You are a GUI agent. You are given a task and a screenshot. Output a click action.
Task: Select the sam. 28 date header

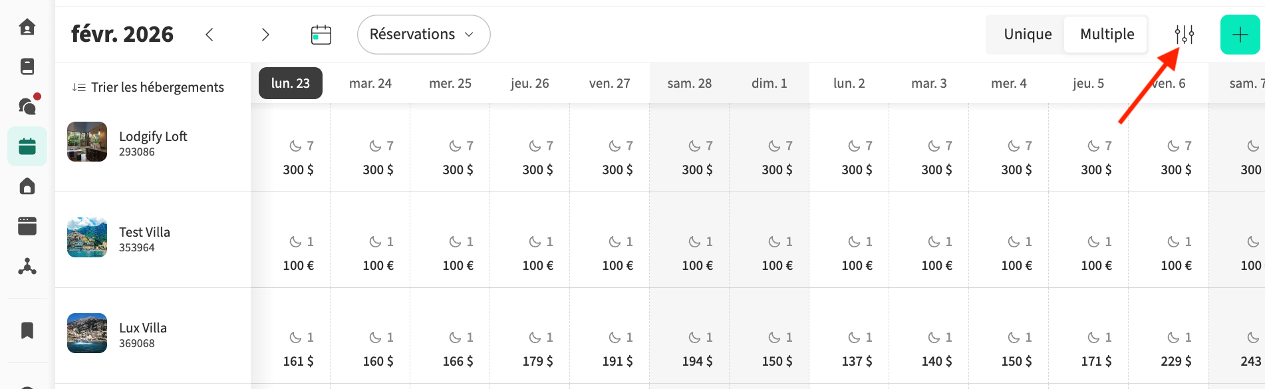689,83
